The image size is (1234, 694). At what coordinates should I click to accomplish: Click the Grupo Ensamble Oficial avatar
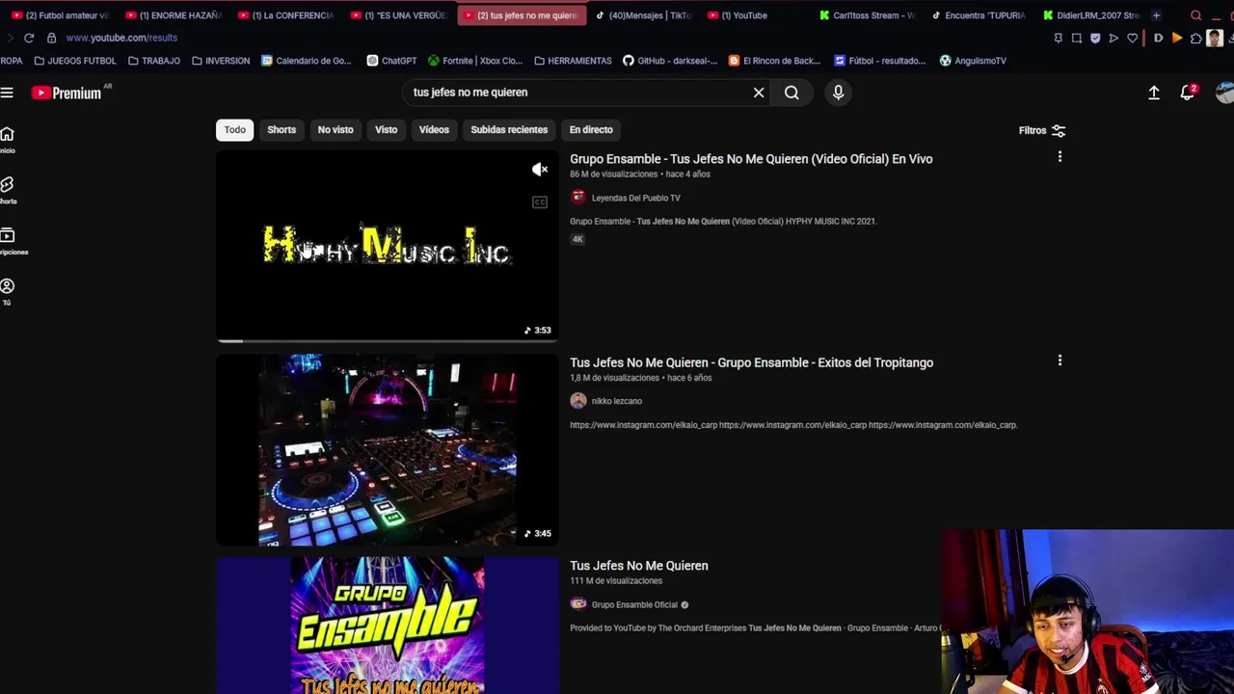coord(577,604)
